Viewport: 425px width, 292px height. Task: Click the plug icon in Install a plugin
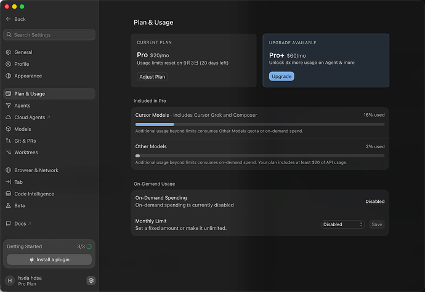[31, 259]
